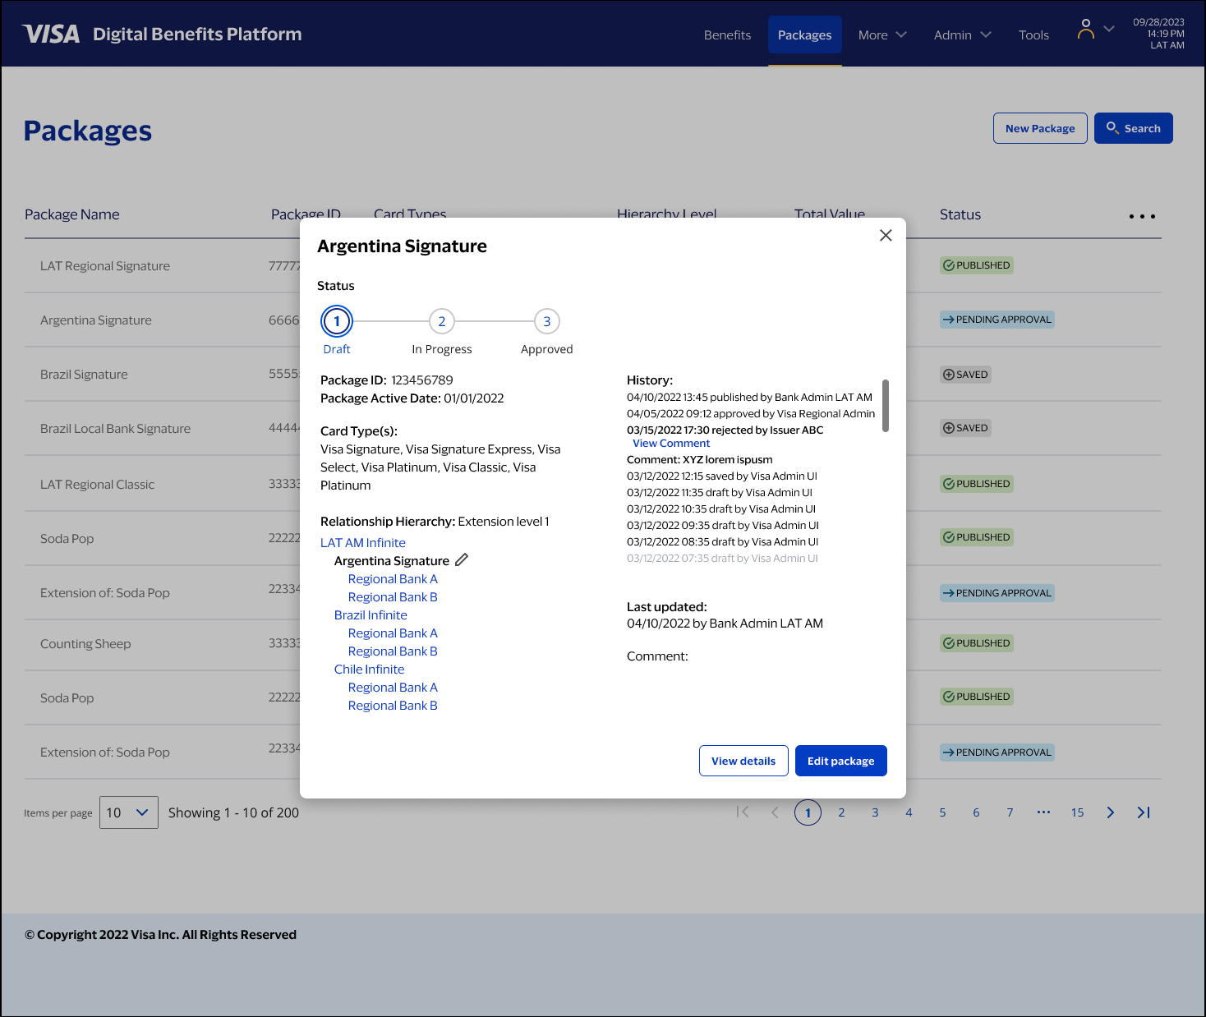This screenshot has height=1017, width=1206.
Task: Go to the next page arrow
Action: 1110,812
